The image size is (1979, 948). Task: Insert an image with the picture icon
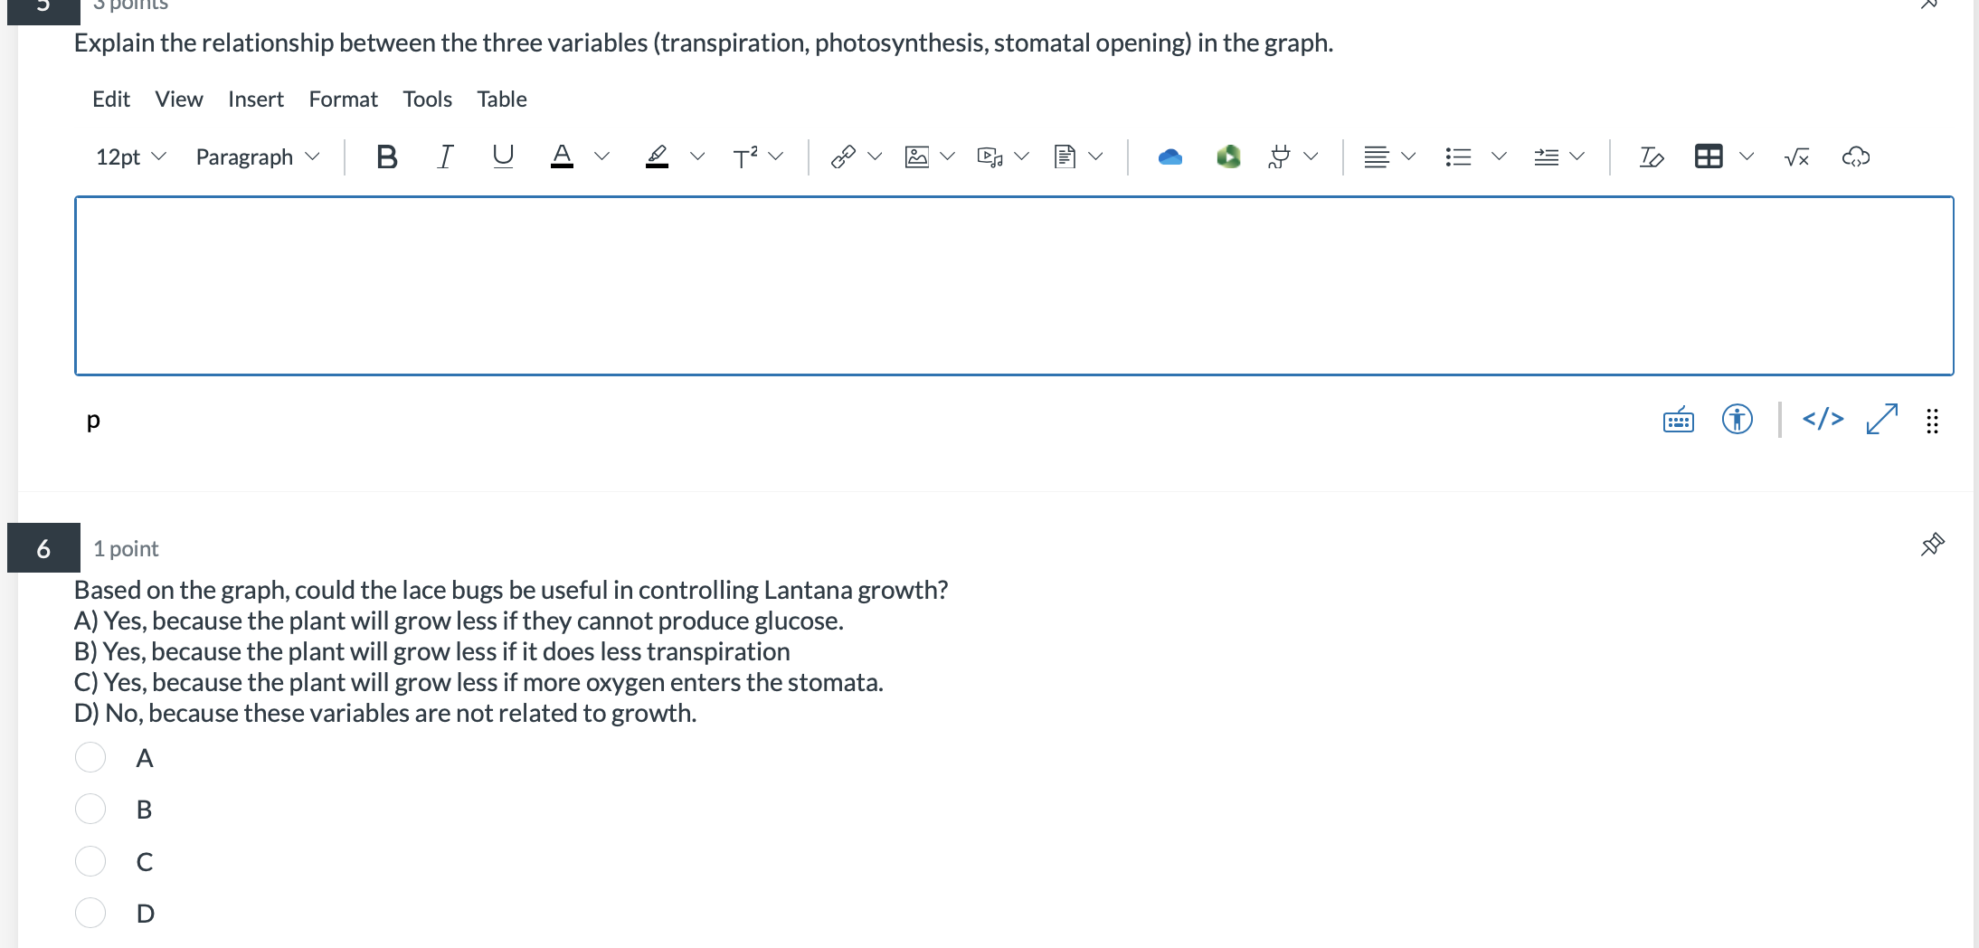tap(917, 157)
